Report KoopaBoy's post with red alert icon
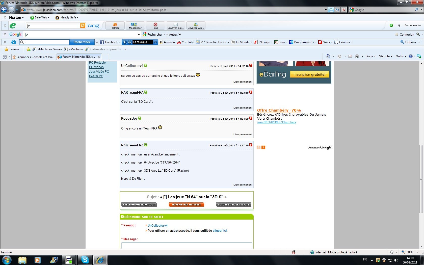This screenshot has height=265, width=424. [251, 118]
